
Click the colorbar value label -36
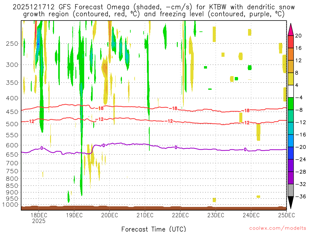[300, 196]
